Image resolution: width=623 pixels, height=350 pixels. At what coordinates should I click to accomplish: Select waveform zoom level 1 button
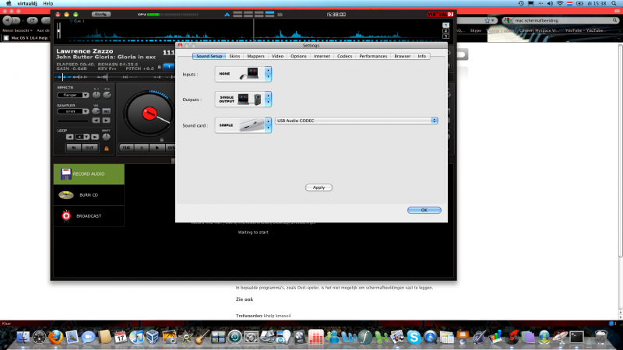point(445,26)
